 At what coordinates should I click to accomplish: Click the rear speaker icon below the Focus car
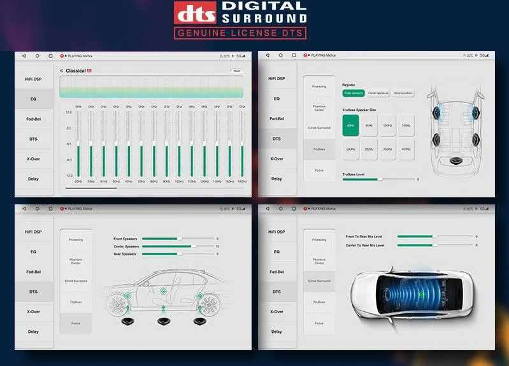(201, 321)
